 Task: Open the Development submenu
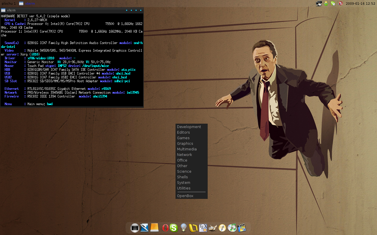click(191, 127)
